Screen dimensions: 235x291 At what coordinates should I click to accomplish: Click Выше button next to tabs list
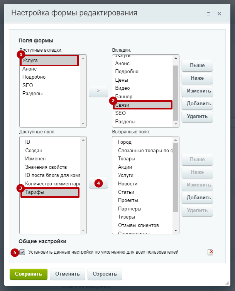click(197, 66)
